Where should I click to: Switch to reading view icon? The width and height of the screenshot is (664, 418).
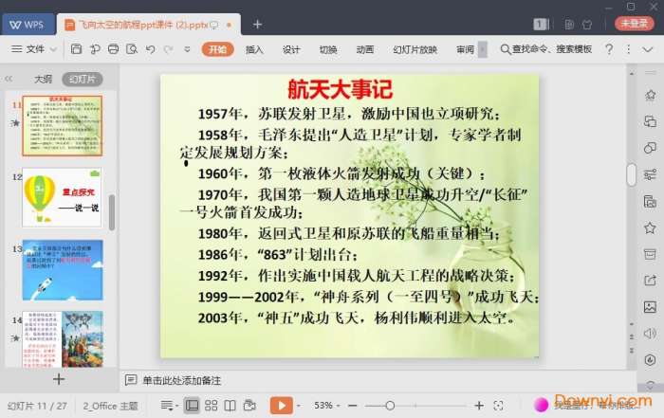(230, 406)
